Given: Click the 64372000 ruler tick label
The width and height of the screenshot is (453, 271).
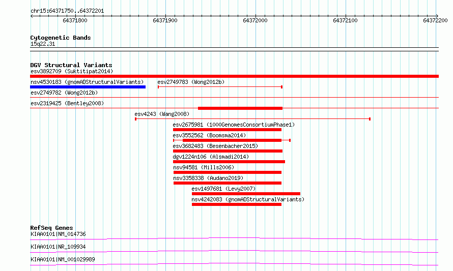Looking at the screenshot, I should tap(255, 20).
